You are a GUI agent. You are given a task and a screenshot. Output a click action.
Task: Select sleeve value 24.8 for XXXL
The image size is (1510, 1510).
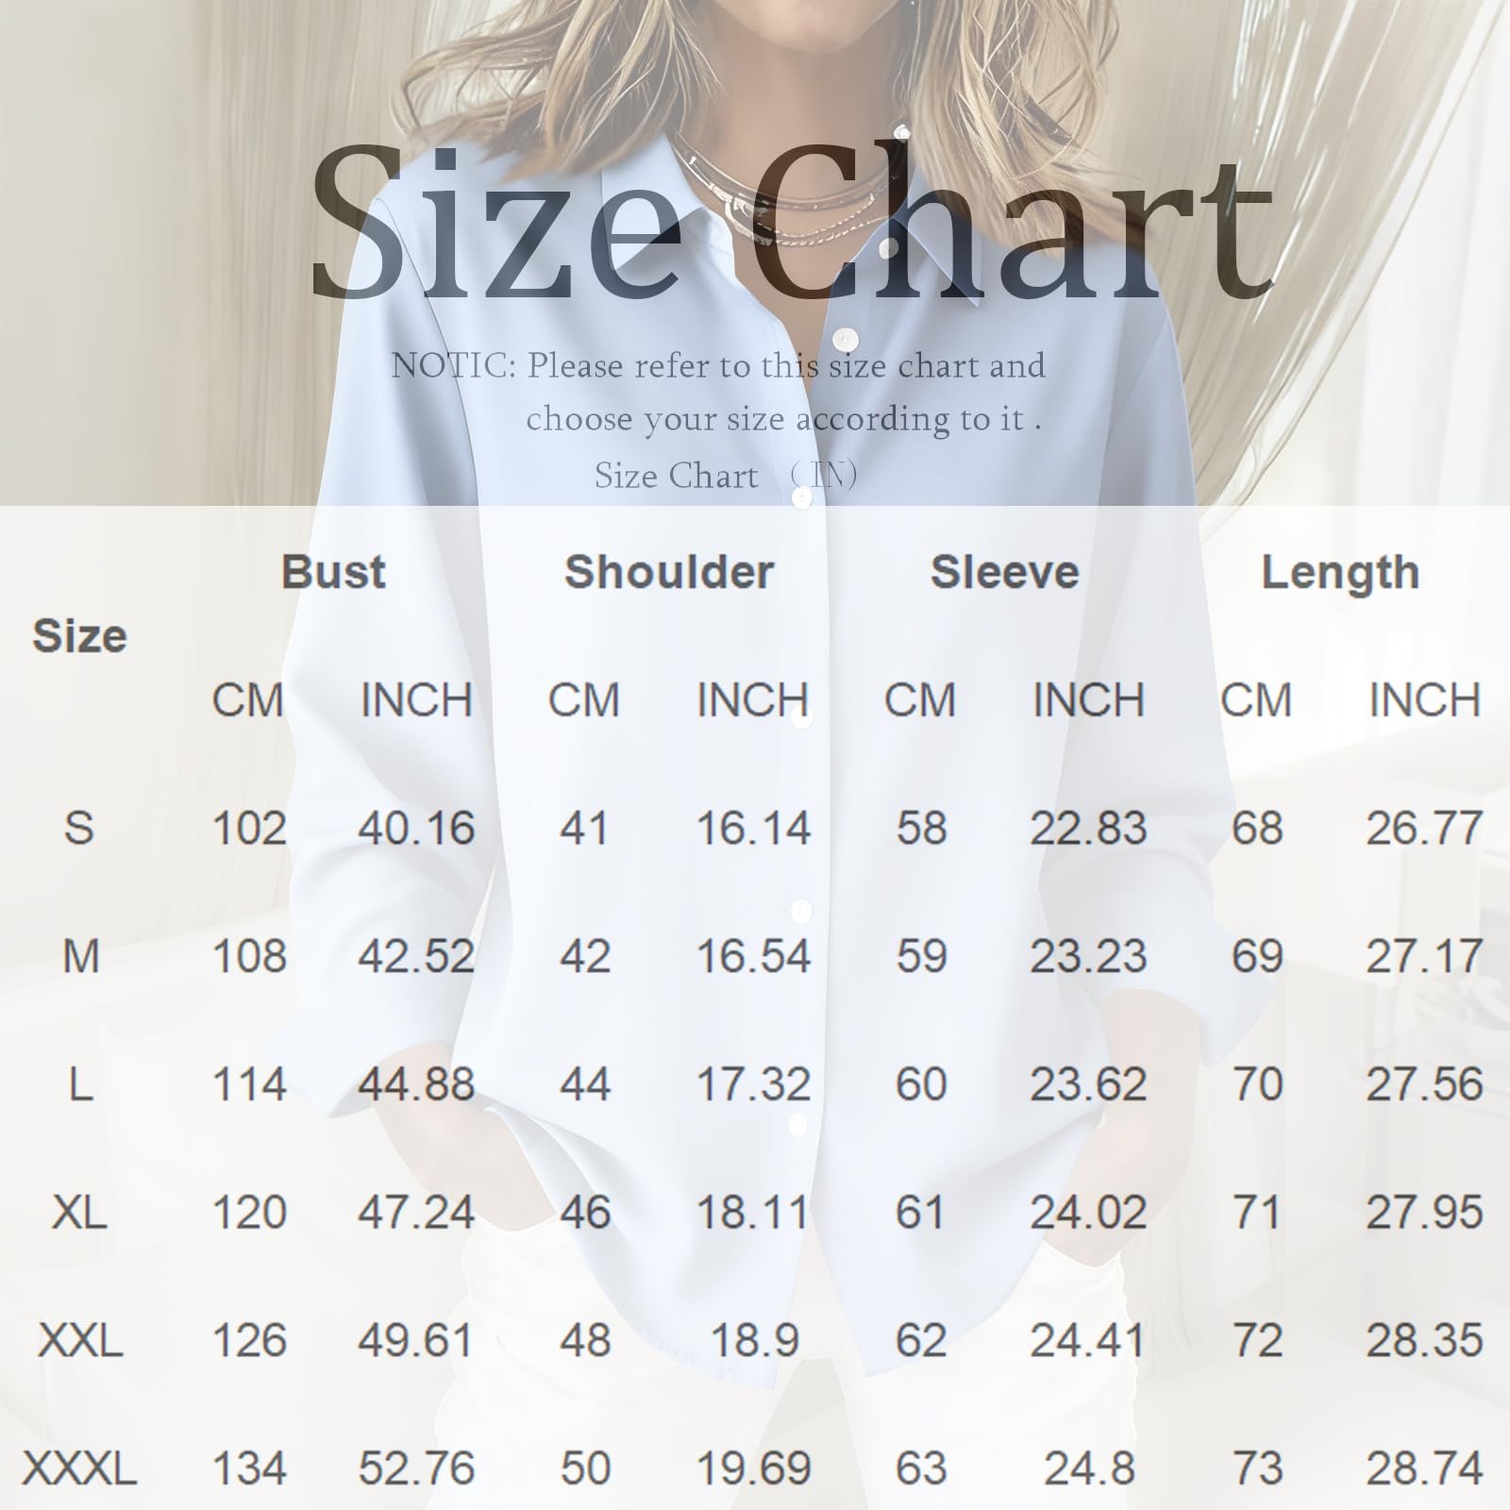click(x=1089, y=1468)
